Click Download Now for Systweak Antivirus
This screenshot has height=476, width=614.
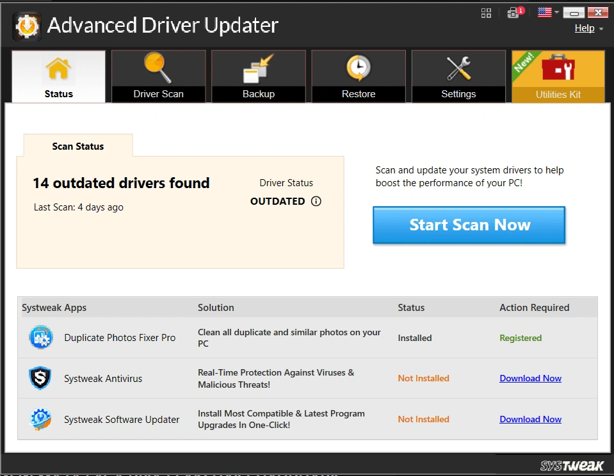coord(530,378)
